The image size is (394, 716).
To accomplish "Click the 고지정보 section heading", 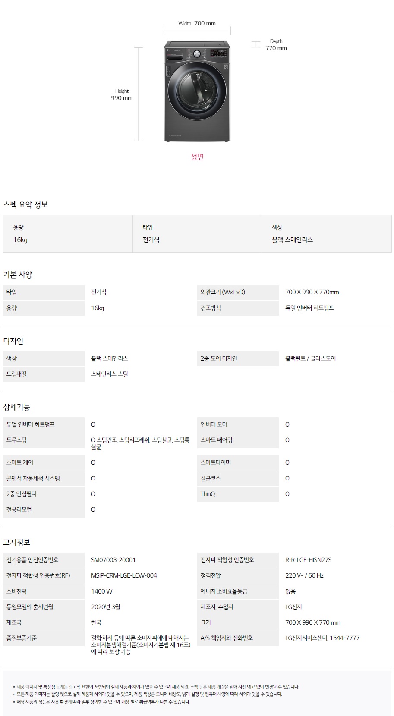I will point(17,543).
